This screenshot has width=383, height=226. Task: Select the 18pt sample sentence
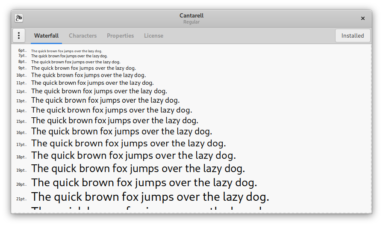click(x=133, y=155)
